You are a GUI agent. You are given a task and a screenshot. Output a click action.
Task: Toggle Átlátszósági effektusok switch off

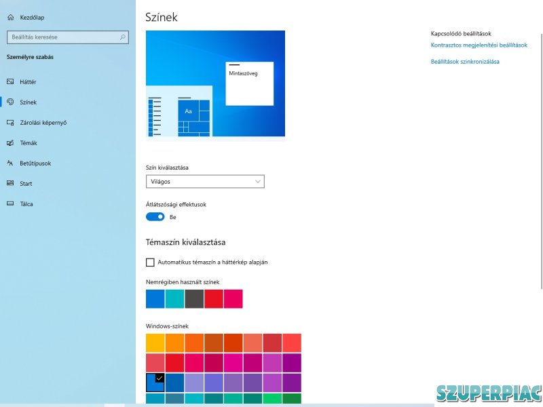[x=155, y=217]
